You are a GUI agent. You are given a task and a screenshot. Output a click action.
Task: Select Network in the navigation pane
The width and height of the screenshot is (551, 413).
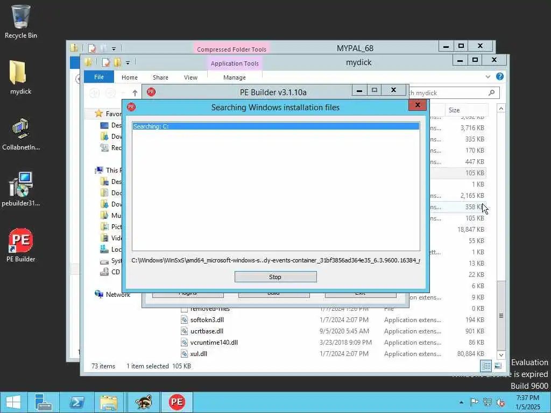[118, 294]
